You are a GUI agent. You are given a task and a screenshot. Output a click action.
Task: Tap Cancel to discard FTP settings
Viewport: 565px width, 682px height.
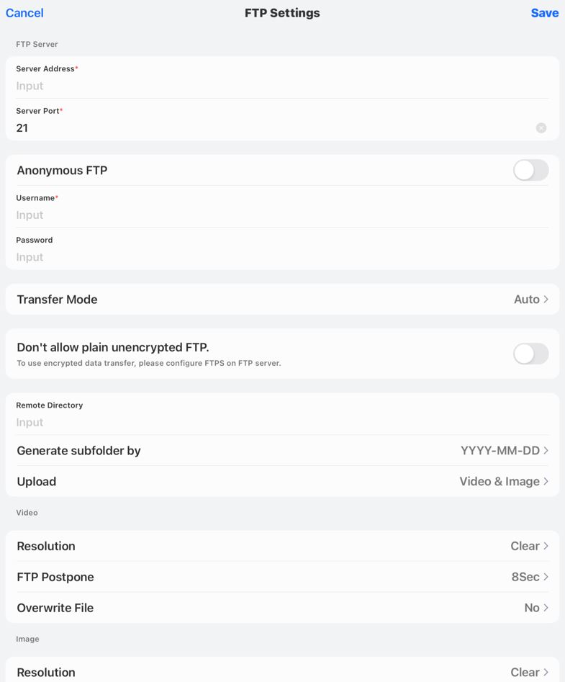(x=24, y=13)
